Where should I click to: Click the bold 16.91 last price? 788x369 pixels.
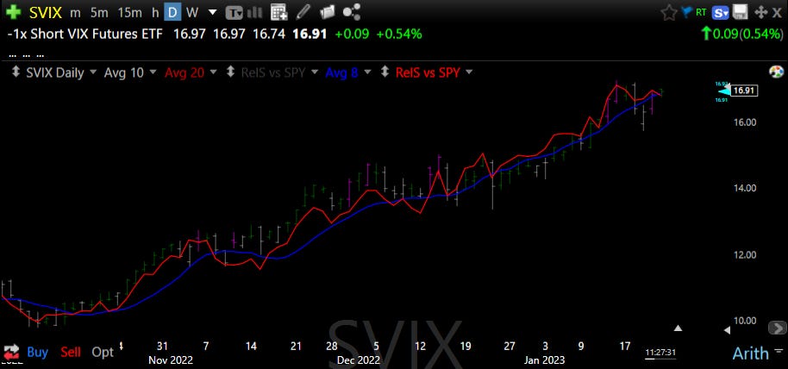pyautogui.click(x=310, y=34)
